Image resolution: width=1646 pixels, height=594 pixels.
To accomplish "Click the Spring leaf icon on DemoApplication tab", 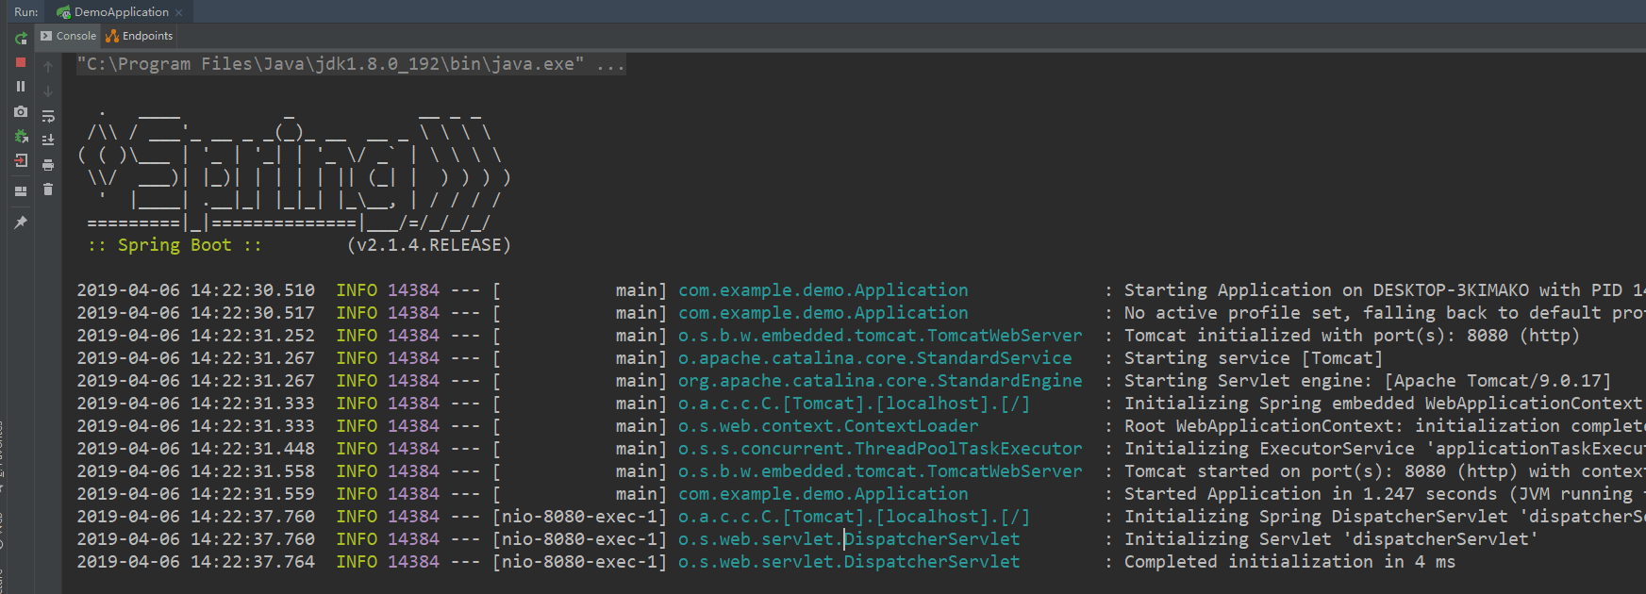I will (x=63, y=12).
